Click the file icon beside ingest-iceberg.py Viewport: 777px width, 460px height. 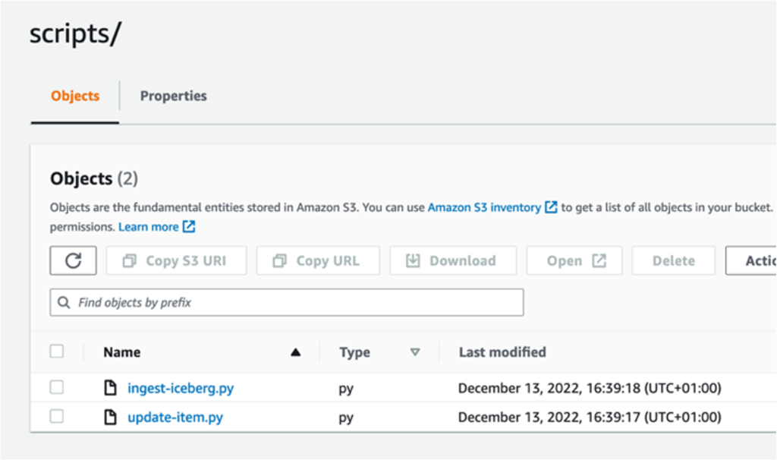(111, 388)
